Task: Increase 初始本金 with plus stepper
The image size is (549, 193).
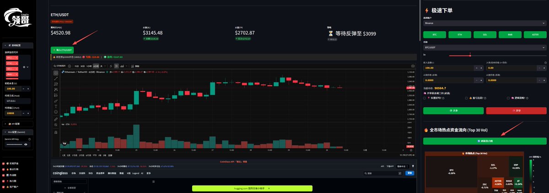Action: [x=28, y=88]
